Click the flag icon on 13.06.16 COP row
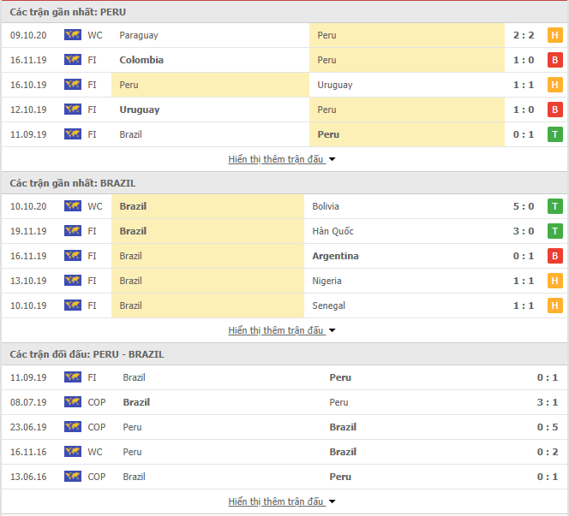Viewport: 569px width, 516px height. 73,476
